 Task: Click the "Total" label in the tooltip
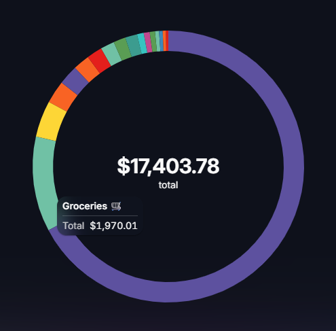(73, 226)
